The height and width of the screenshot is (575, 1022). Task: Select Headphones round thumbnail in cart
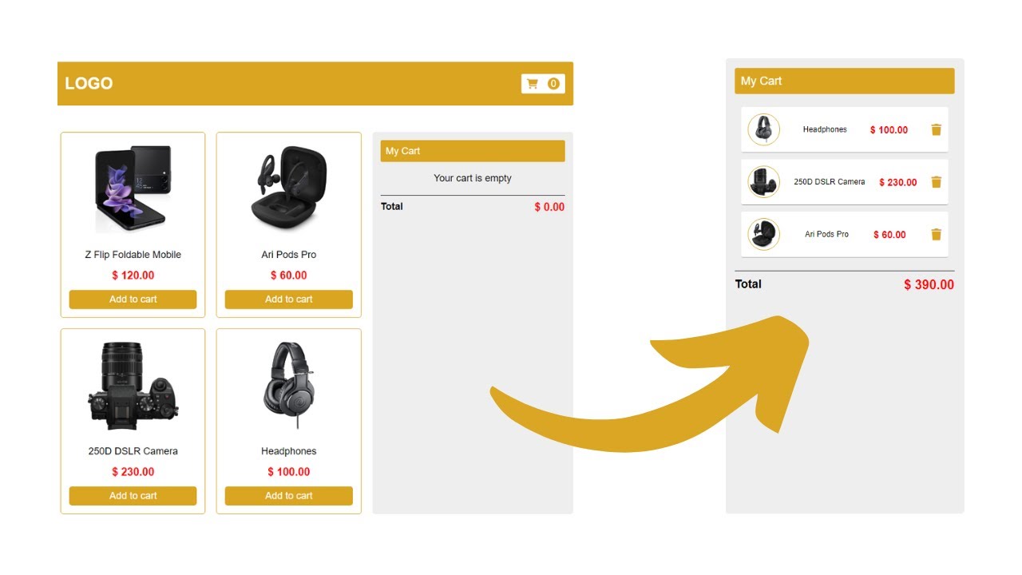coord(764,129)
